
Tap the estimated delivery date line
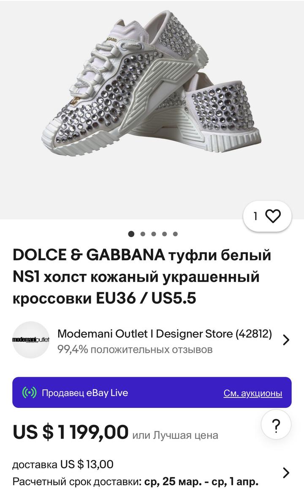click(x=135, y=481)
